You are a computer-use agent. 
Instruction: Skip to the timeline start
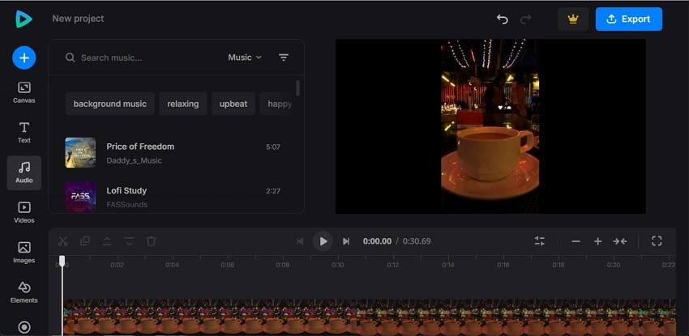[x=300, y=241]
